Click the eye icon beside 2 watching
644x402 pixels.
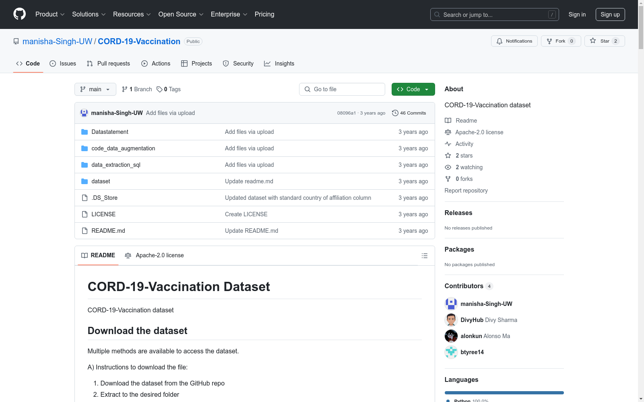pyautogui.click(x=448, y=167)
